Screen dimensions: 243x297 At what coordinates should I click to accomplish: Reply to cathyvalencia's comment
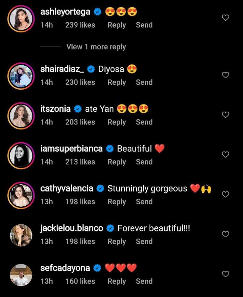point(117,202)
